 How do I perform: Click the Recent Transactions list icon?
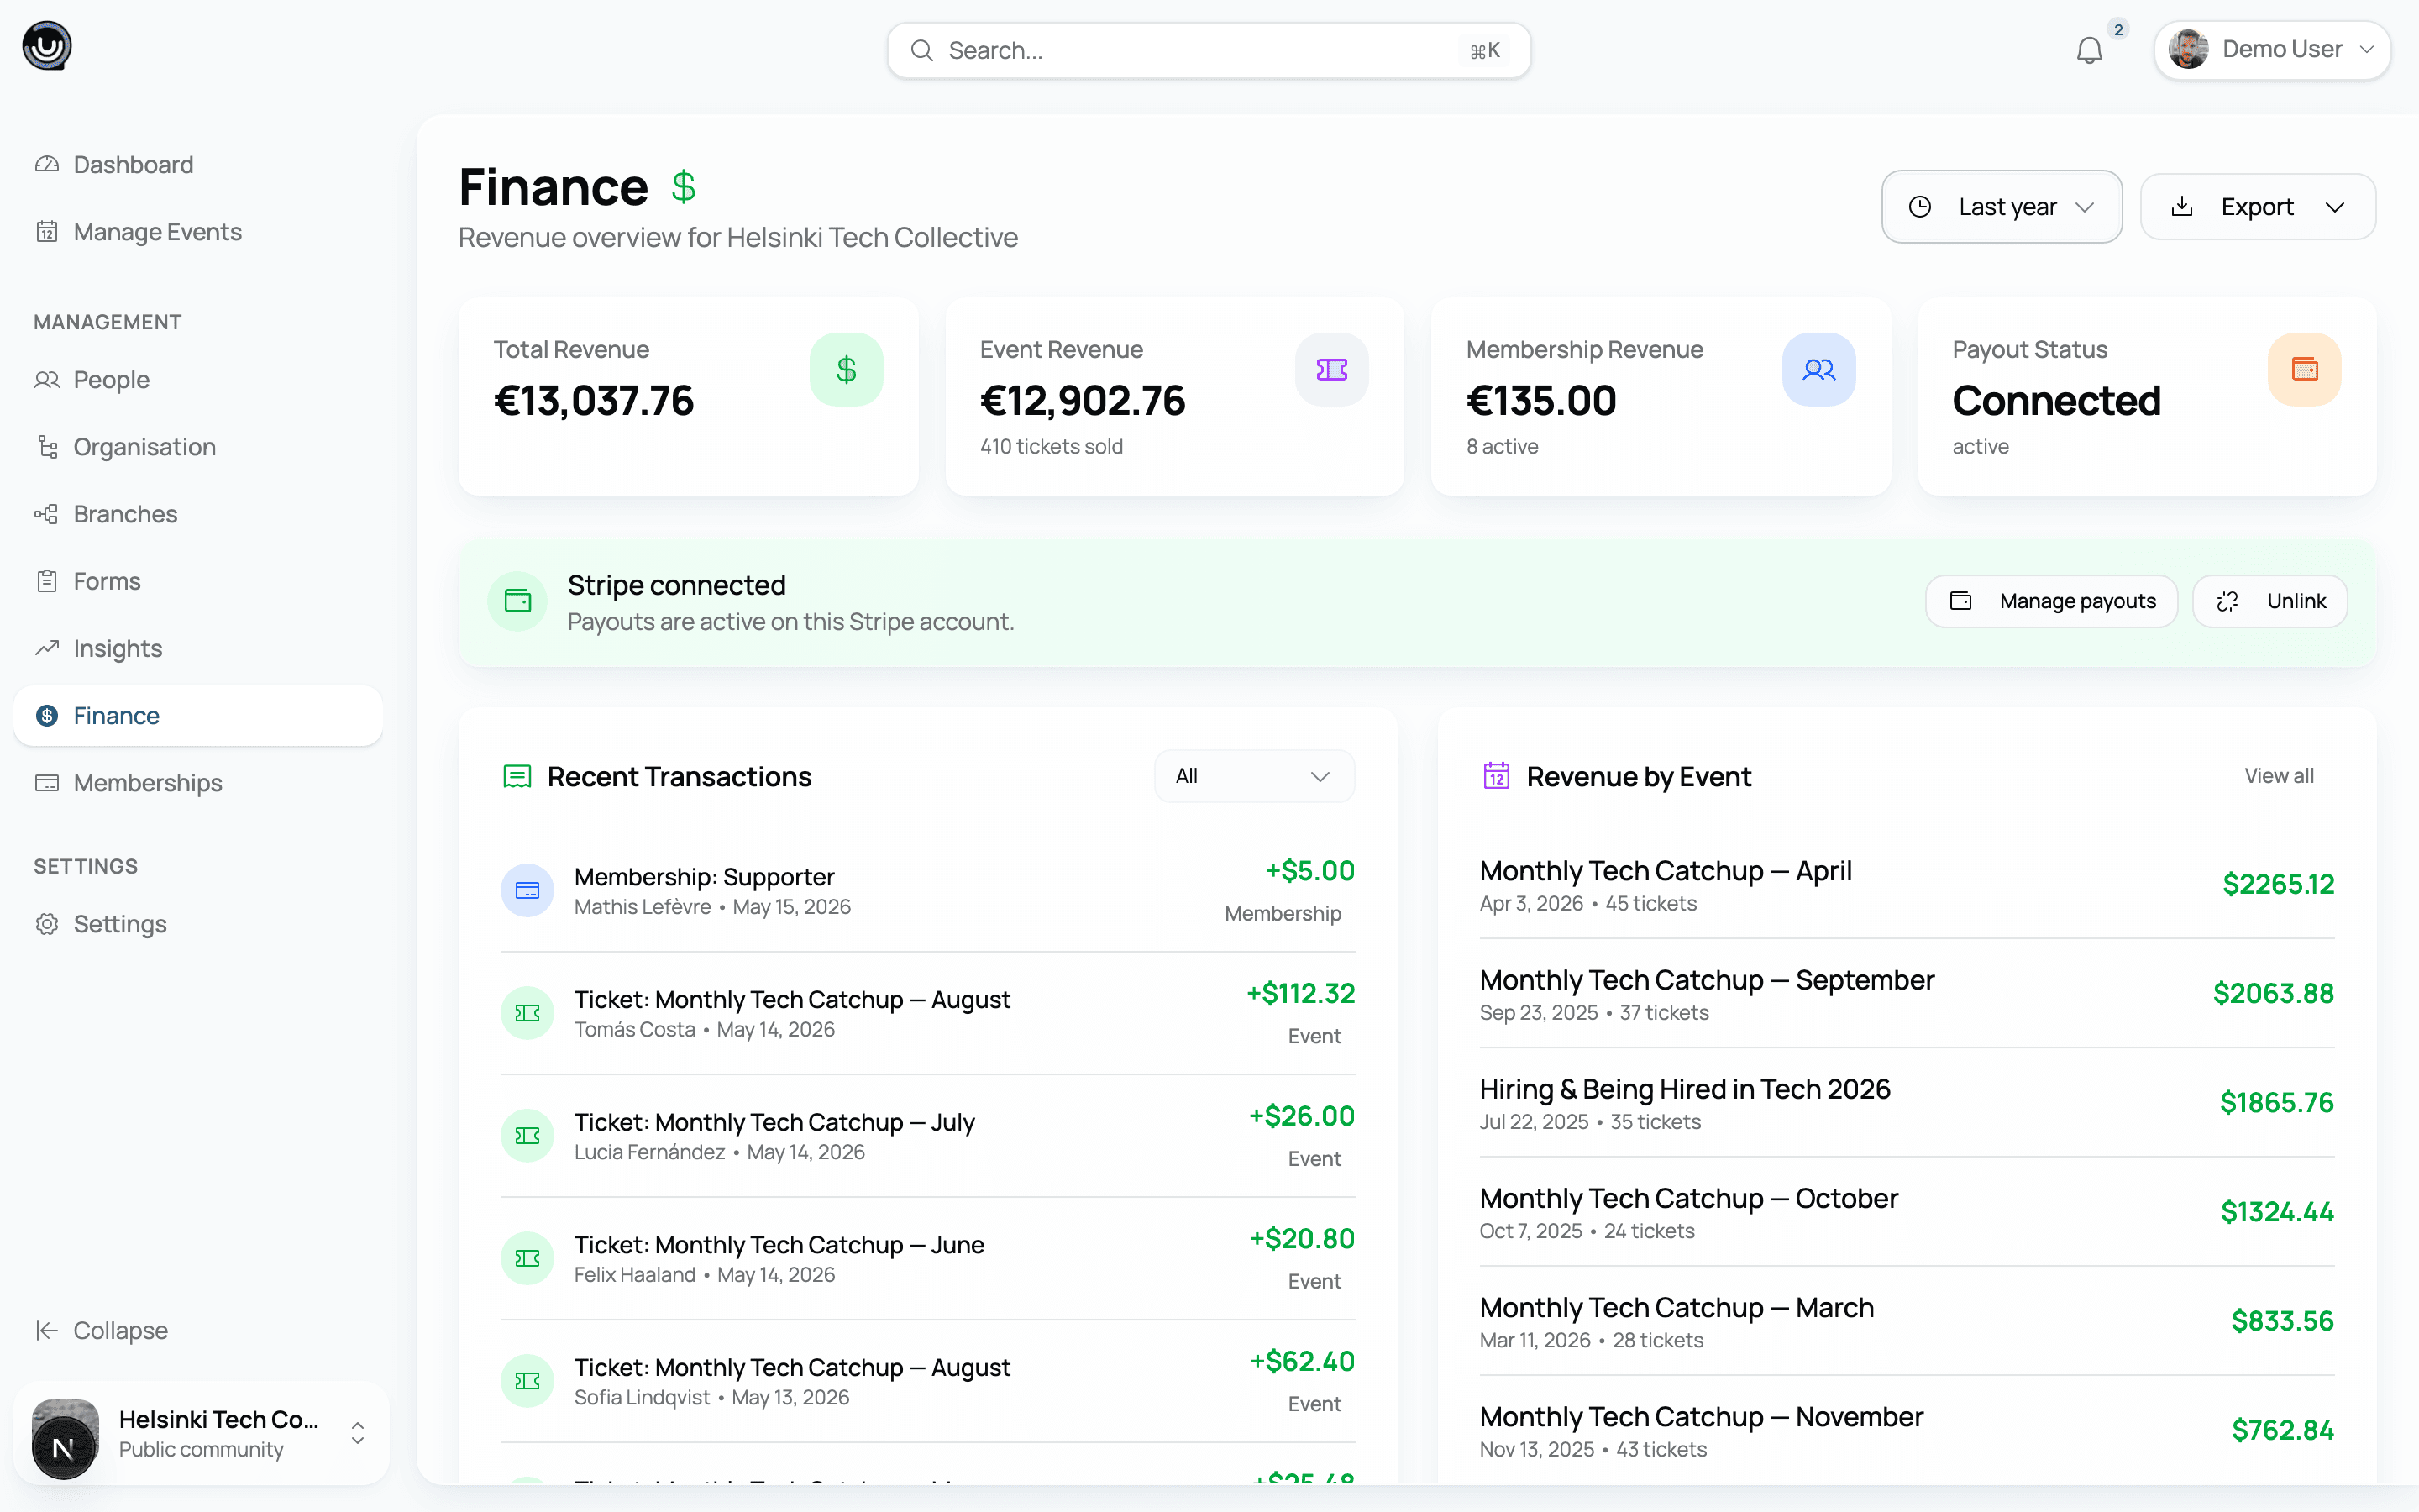click(x=517, y=776)
